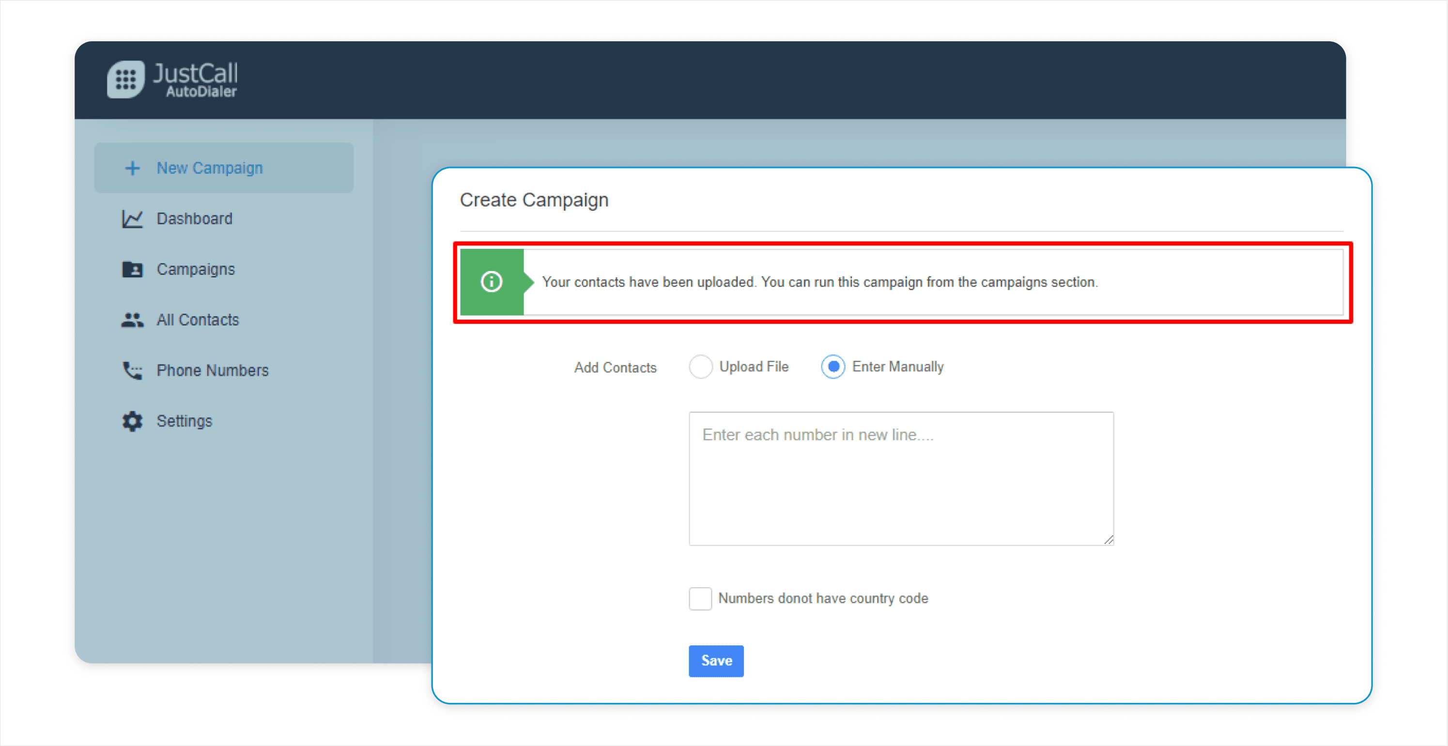Click the textarea resize handle
This screenshot has height=746, width=1448.
[x=1108, y=540]
